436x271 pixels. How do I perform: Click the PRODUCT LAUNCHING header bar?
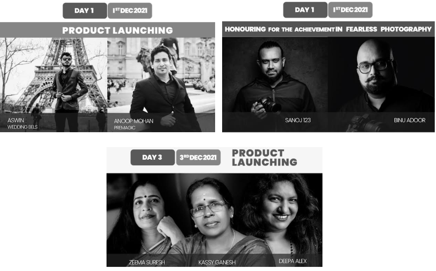(107, 30)
